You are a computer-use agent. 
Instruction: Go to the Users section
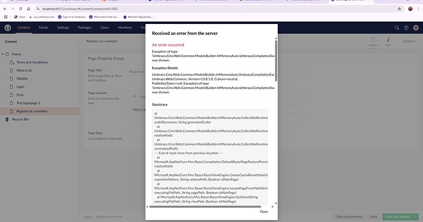click(x=105, y=28)
